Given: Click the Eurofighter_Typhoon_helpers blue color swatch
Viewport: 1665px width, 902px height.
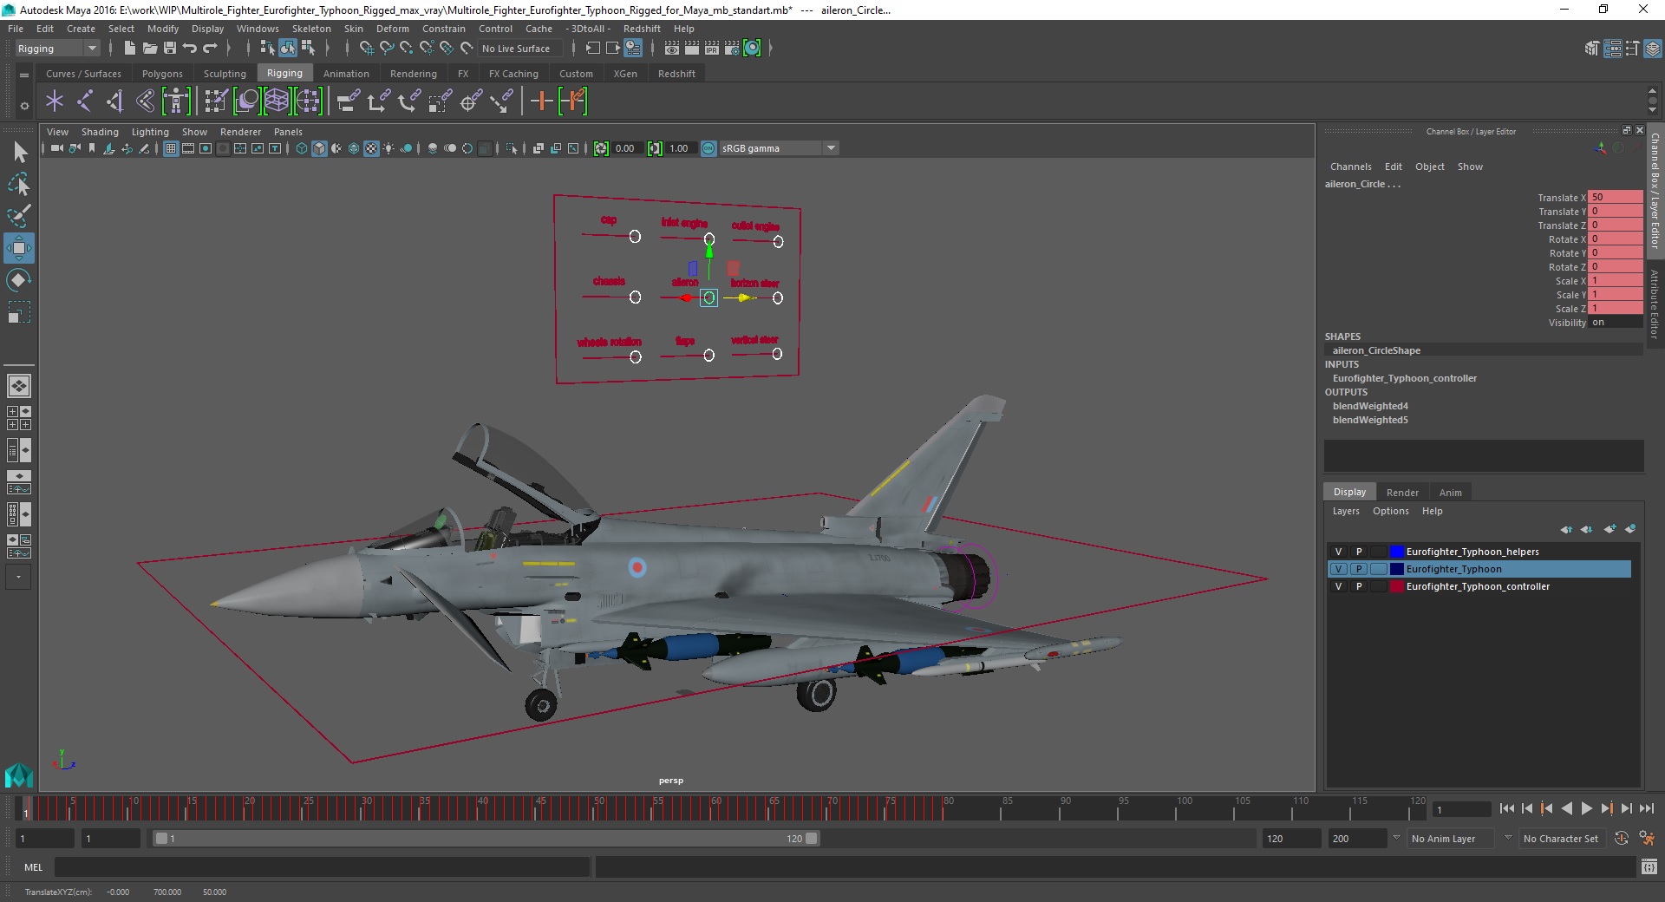Looking at the screenshot, I should point(1396,552).
